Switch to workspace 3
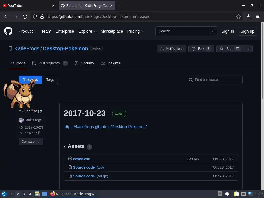 tap(24, 194)
